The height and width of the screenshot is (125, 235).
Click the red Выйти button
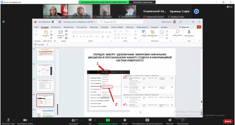tap(227, 121)
